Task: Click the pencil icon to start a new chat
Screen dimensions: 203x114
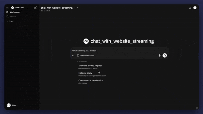Action: point(36,8)
